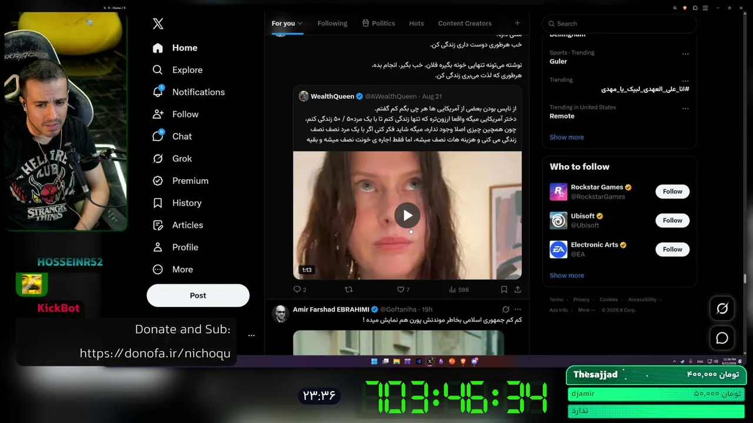Open the Terms footer link

(x=556, y=300)
